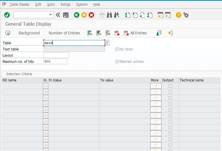Screen dimensions: 222x151
Task: Click the Output column header
Action: pyautogui.click(x=170, y=80)
